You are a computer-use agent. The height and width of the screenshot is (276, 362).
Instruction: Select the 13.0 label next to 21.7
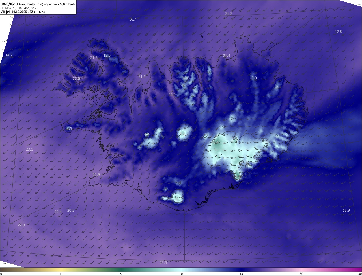pyautogui.click(x=107, y=56)
